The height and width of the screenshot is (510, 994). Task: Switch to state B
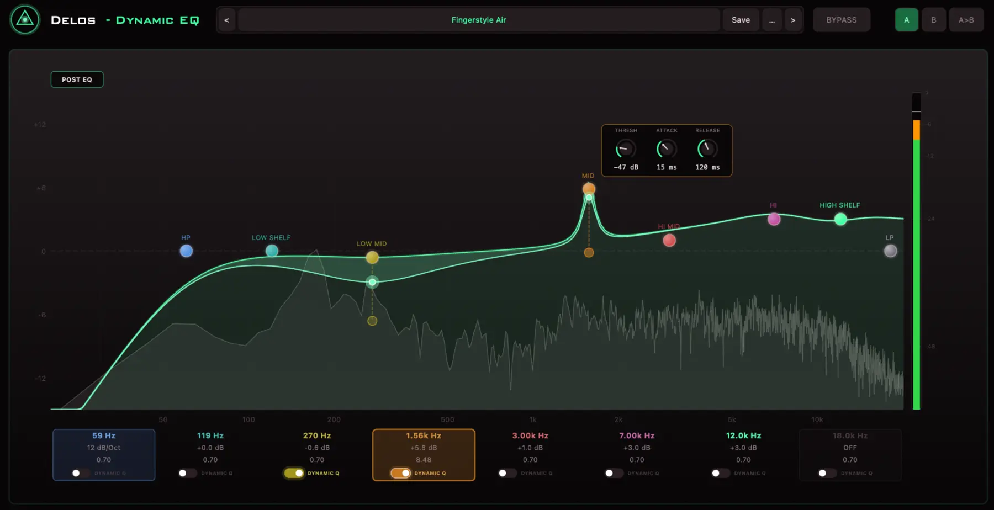click(934, 20)
